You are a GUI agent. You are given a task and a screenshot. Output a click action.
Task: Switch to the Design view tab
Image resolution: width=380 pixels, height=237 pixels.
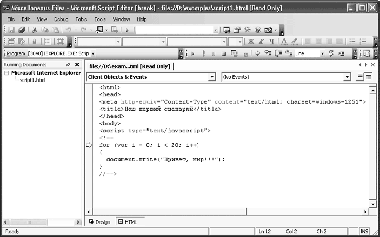coord(99,222)
